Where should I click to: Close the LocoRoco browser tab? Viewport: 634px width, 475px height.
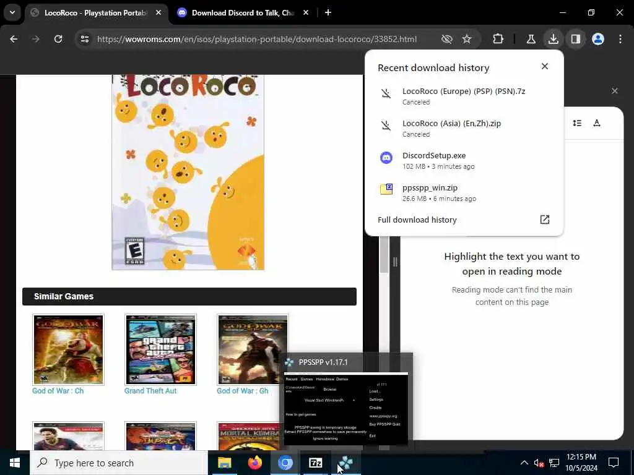point(158,13)
